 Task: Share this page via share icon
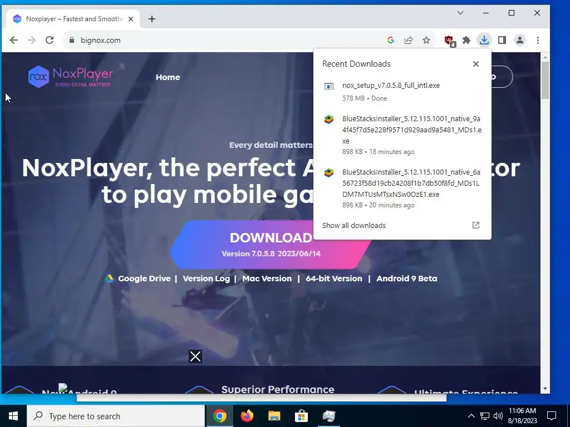[409, 40]
